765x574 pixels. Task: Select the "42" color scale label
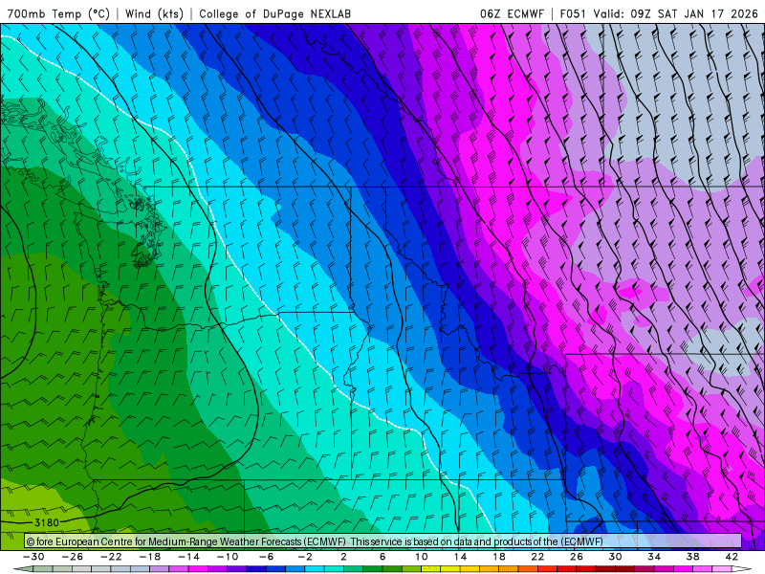coord(732,557)
